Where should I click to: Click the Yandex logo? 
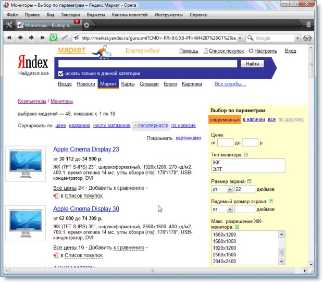[33, 61]
